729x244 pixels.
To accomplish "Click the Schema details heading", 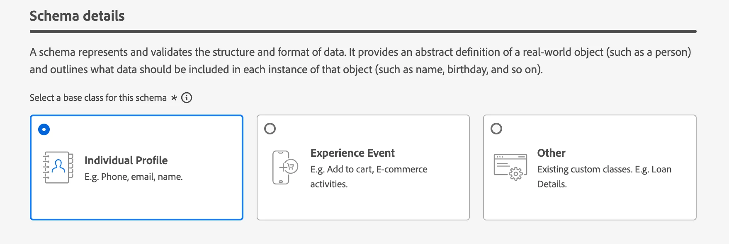I will point(77,16).
